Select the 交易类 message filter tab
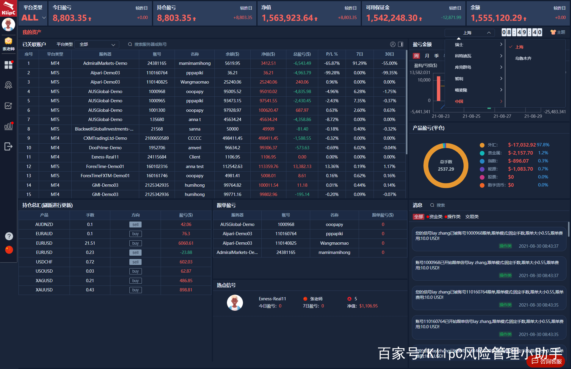The image size is (571, 369). 472,217
